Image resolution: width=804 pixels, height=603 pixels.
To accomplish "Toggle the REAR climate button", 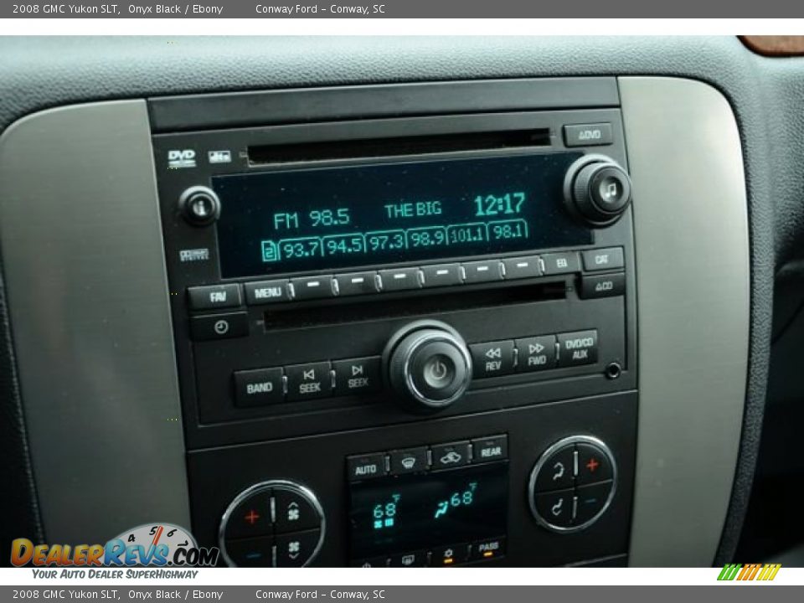I will coord(490,450).
